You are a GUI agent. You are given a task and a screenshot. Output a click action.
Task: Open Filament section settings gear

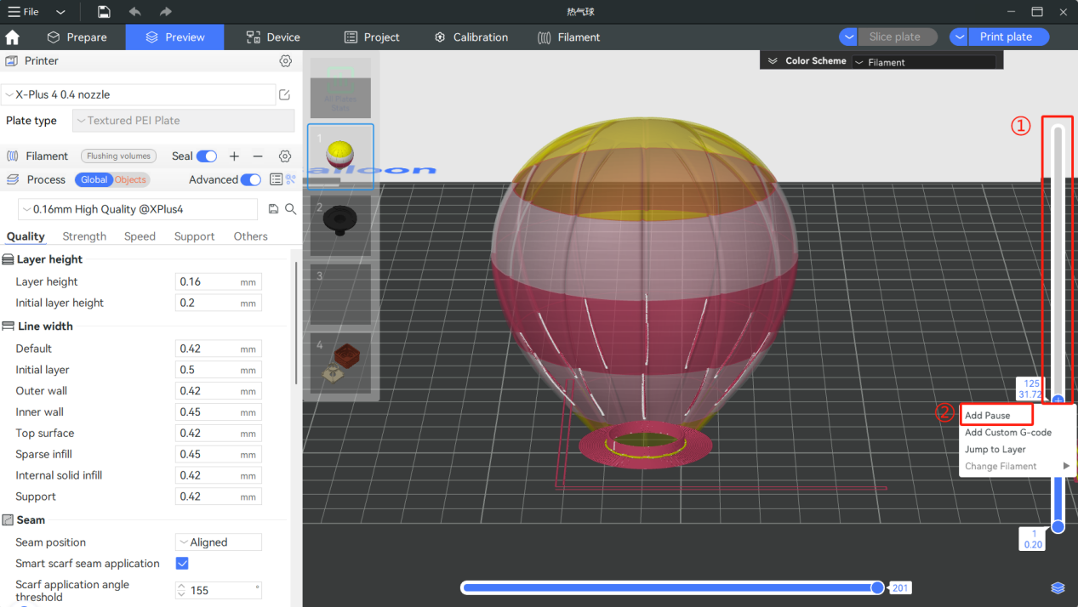(285, 156)
